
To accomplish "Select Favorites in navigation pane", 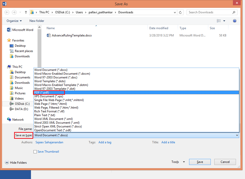I will pos(16,40).
